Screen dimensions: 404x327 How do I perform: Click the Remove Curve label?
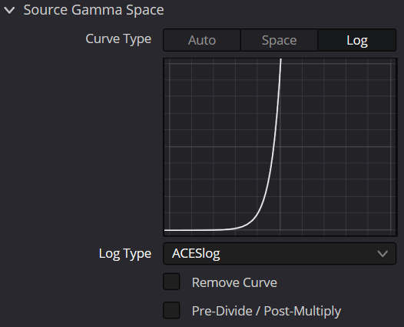point(234,282)
